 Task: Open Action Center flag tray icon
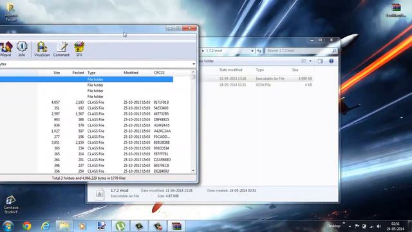tap(357, 226)
